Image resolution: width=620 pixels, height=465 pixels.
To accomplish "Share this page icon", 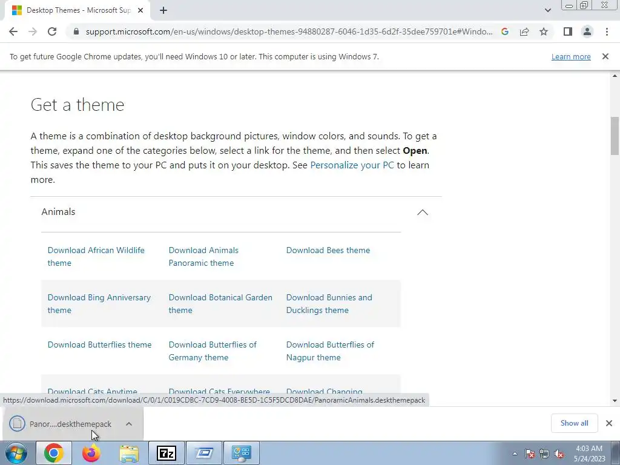I will 524,31.
